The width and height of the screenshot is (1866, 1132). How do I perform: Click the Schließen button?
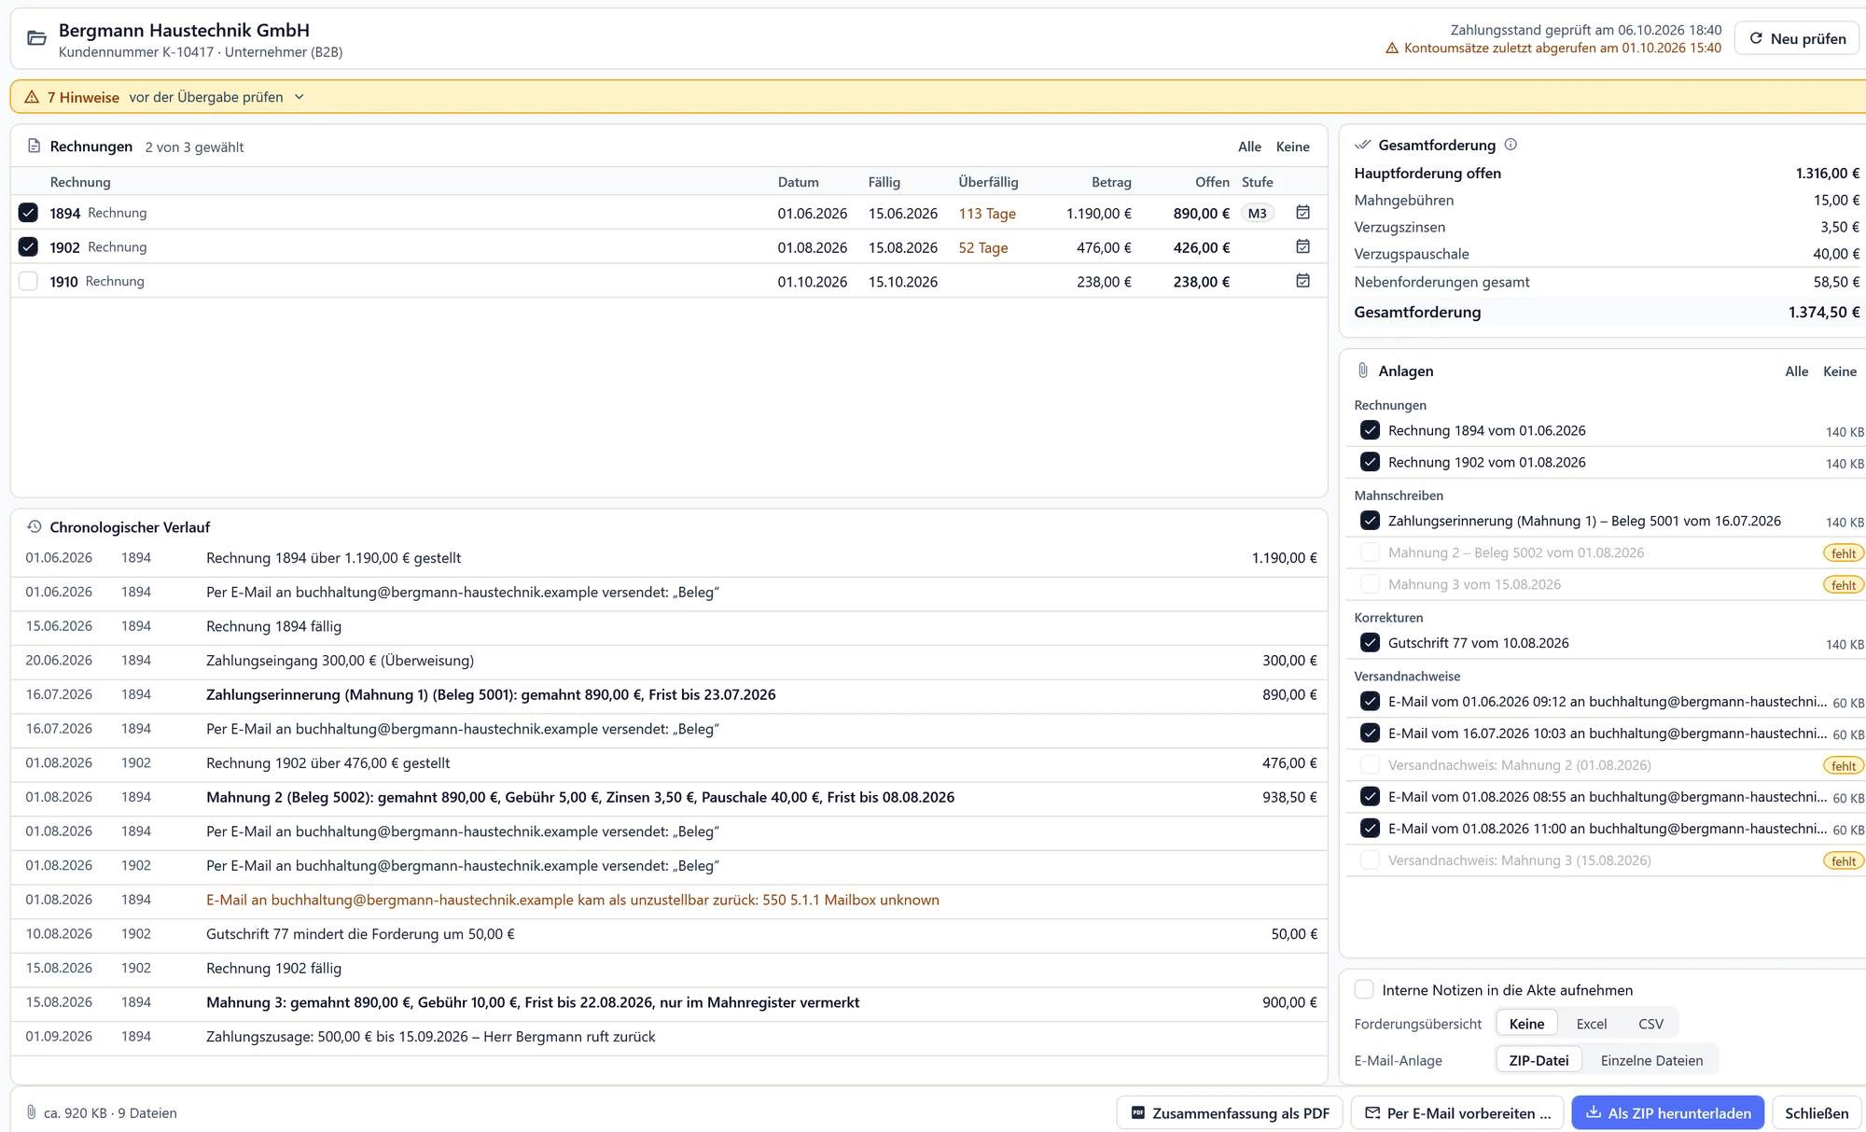(x=1816, y=1112)
